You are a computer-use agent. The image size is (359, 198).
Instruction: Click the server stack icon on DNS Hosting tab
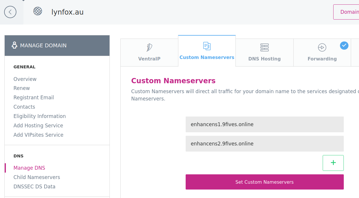(264, 47)
